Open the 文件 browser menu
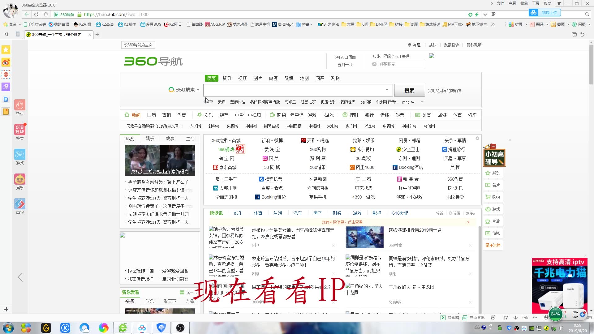The width and height of the screenshot is (594, 334). click(x=501, y=3)
